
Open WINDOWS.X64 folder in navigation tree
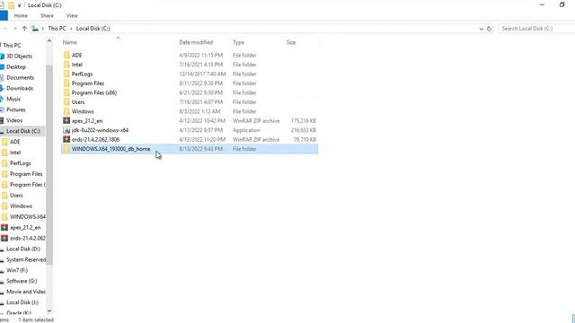[28, 217]
